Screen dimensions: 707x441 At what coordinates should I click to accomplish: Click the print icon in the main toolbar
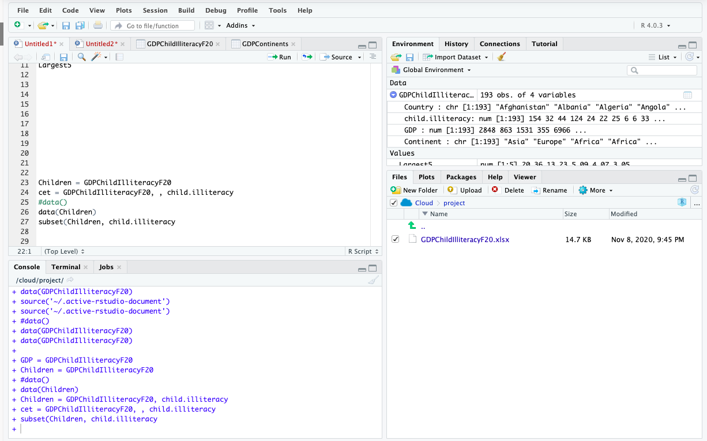(x=98, y=25)
